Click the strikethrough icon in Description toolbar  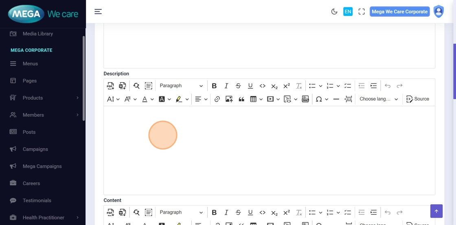(x=238, y=86)
